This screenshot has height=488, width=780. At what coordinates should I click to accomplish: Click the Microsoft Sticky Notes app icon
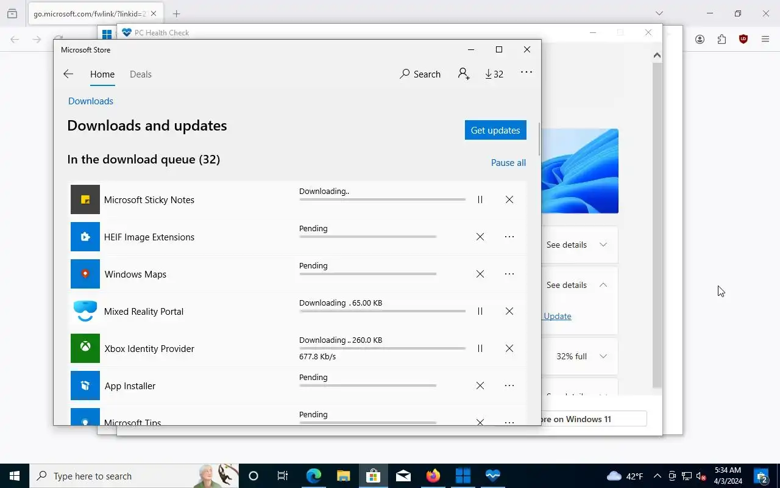85,199
